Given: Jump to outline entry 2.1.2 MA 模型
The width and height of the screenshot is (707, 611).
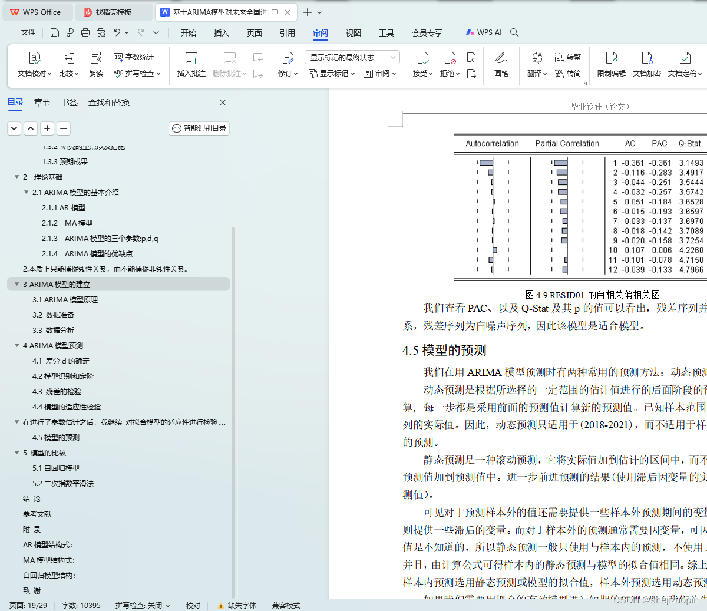Looking at the screenshot, I should [x=67, y=223].
